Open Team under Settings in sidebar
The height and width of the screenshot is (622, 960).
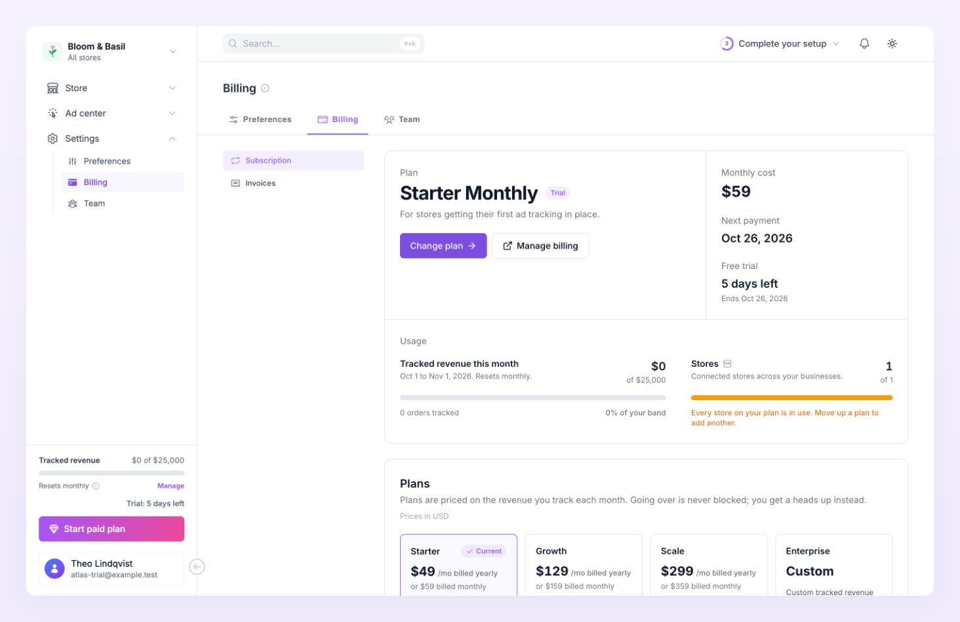(123, 203)
